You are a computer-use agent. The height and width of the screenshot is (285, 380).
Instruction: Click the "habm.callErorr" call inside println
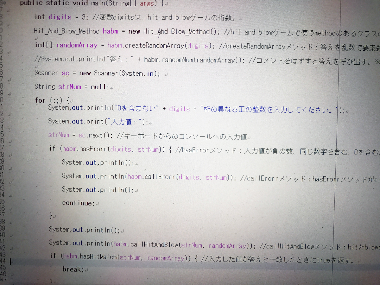coord(151,176)
